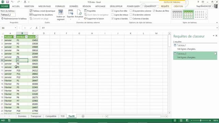The image size is (219, 123).
Task: Switch to the Compatible sheet tab
Action: click(x=51, y=116)
